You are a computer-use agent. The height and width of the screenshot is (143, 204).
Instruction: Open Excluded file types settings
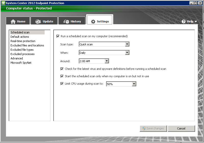pos(22,50)
